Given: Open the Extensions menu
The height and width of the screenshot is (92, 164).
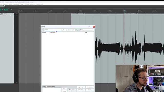Looking at the screenshot, I should click(x=16, y=4).
